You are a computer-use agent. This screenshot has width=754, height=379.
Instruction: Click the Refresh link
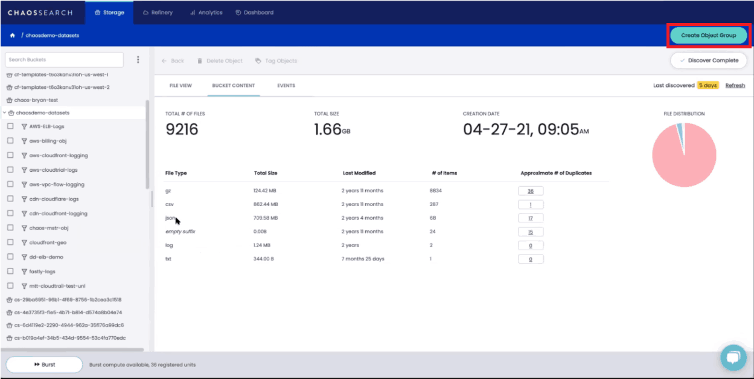tap(735, 86)
